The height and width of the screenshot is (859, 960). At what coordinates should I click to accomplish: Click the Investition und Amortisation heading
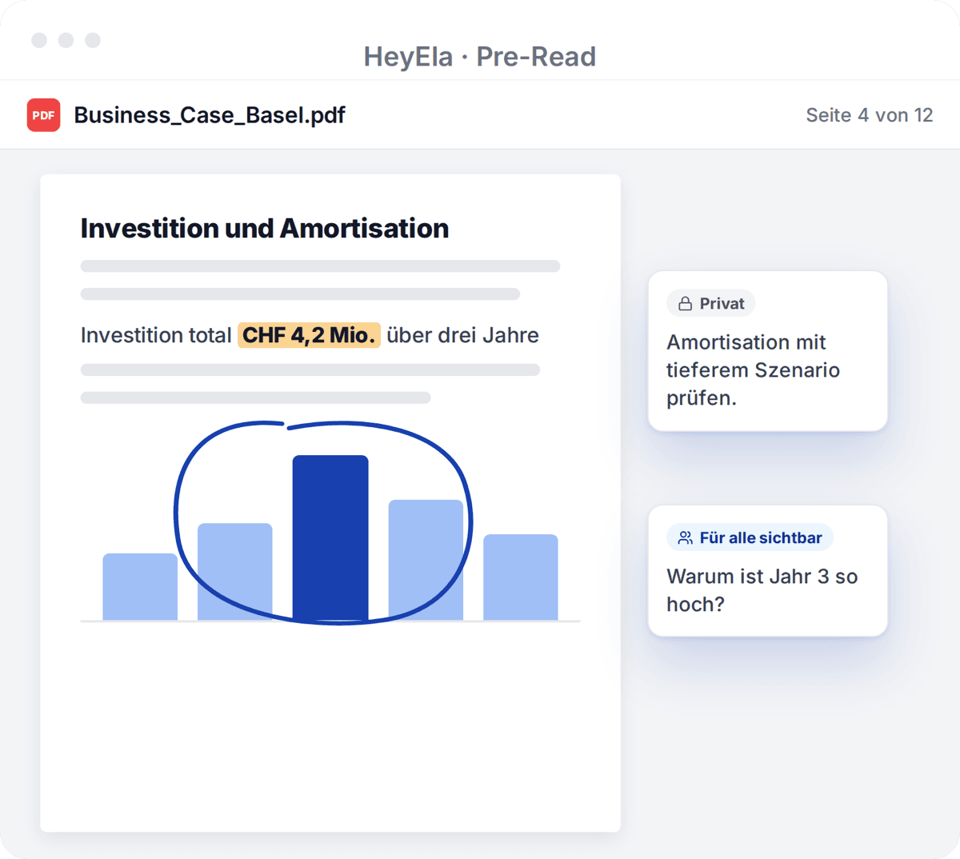pos(265,229)
